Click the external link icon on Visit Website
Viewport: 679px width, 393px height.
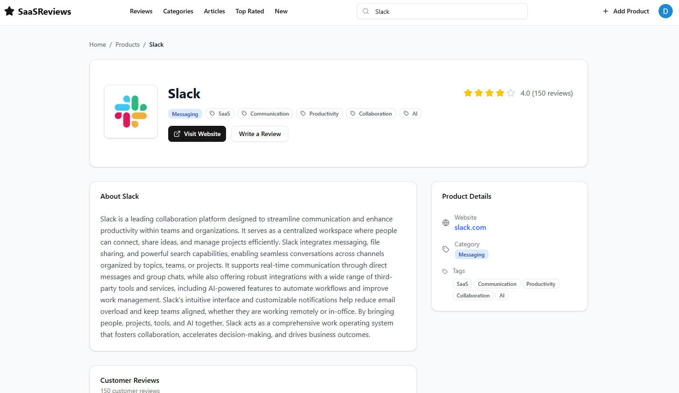(x=177, y=134)
